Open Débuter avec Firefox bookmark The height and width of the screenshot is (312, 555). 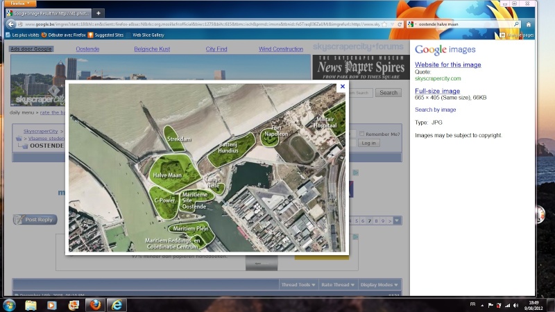coord(64,35)
